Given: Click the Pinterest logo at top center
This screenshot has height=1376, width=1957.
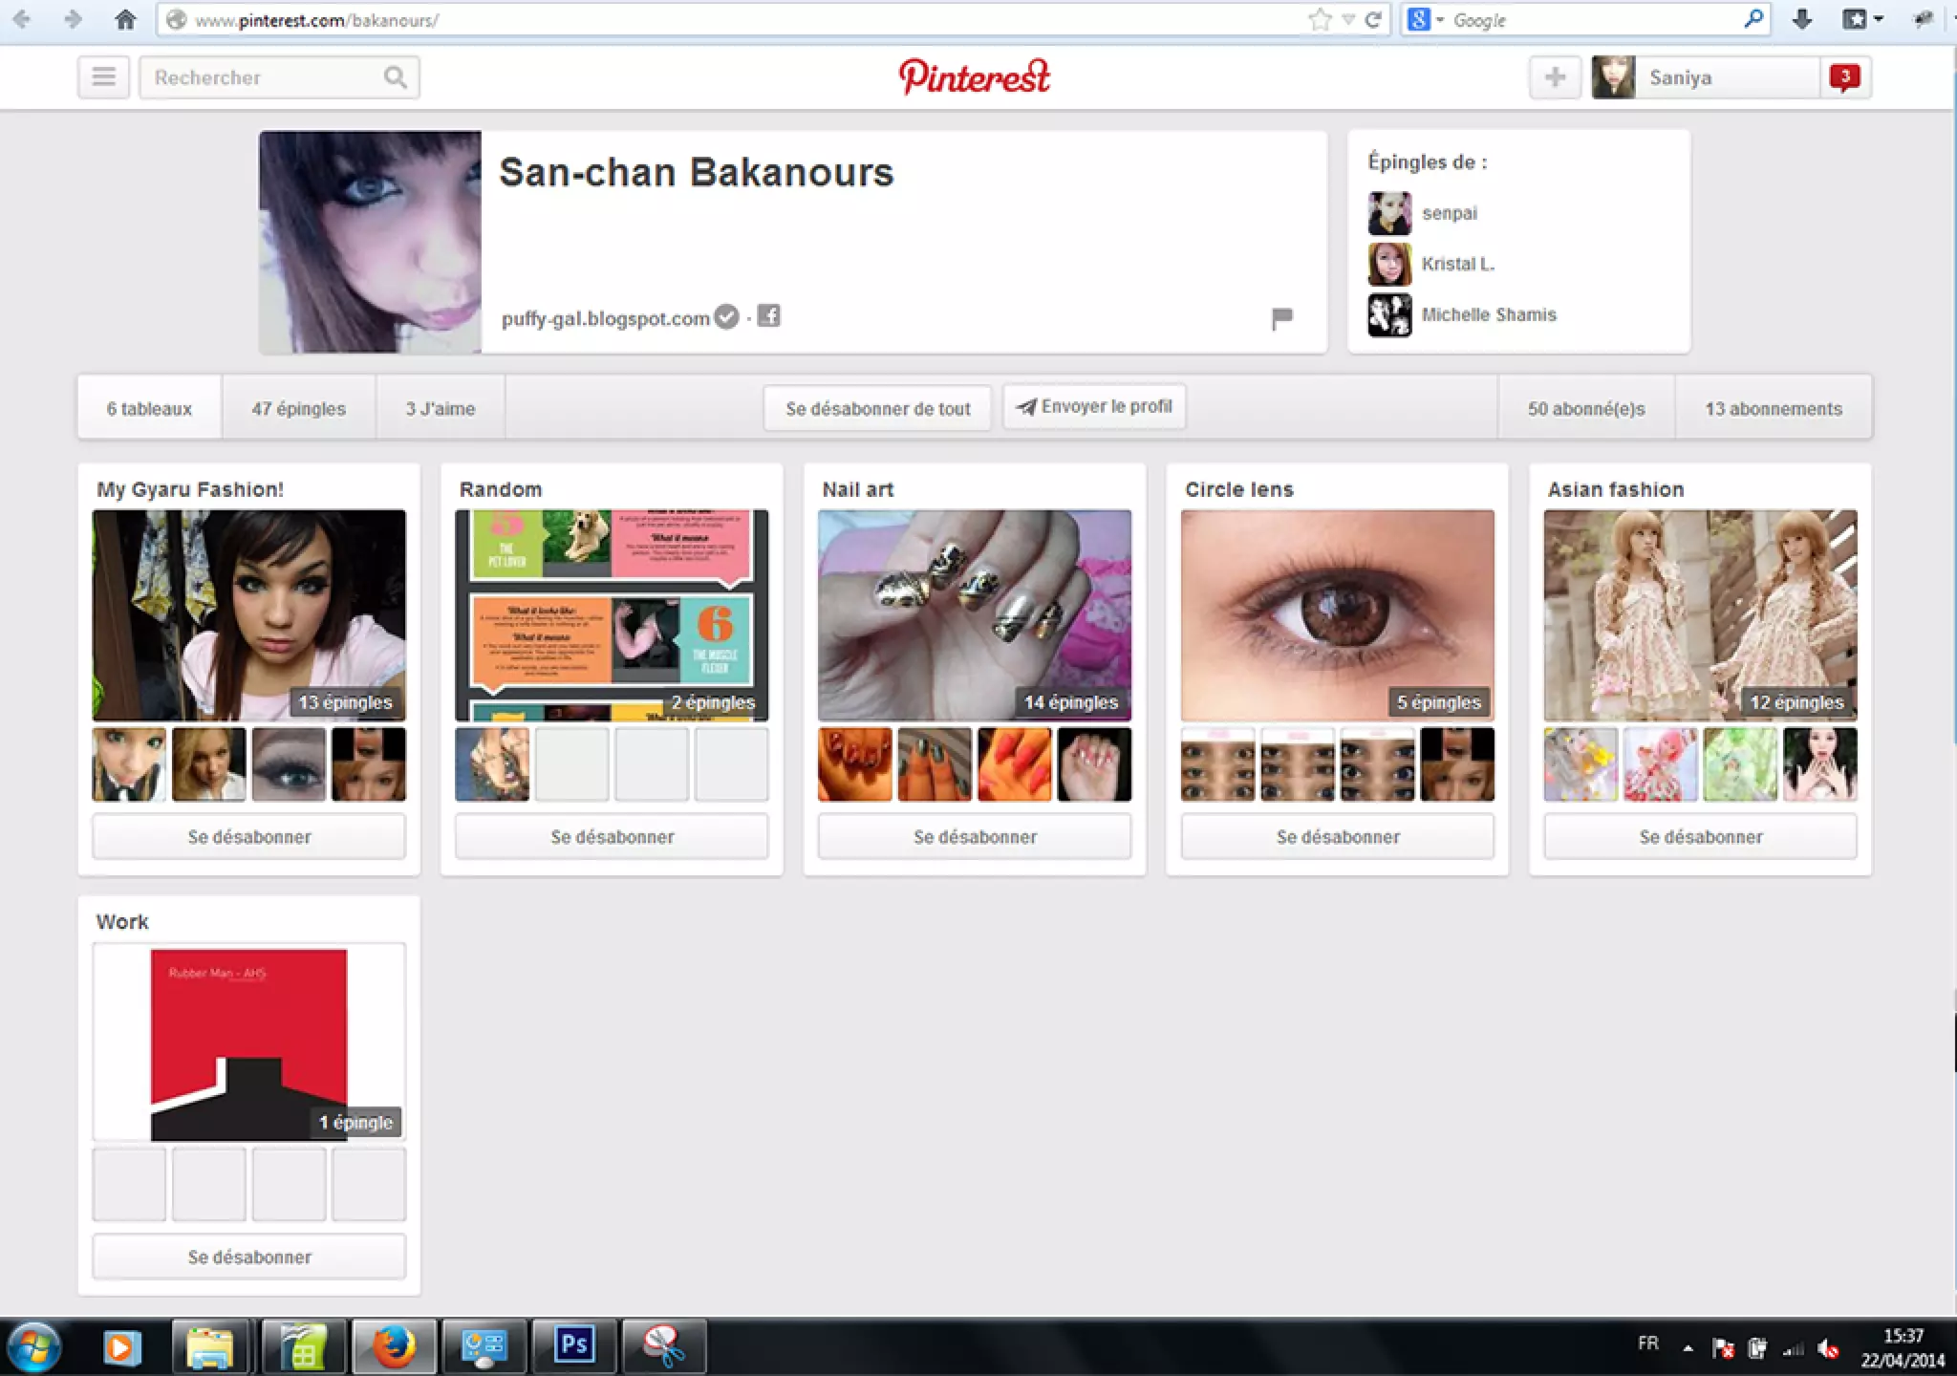Looking at the screenshot, I should (x=974, y=77).
